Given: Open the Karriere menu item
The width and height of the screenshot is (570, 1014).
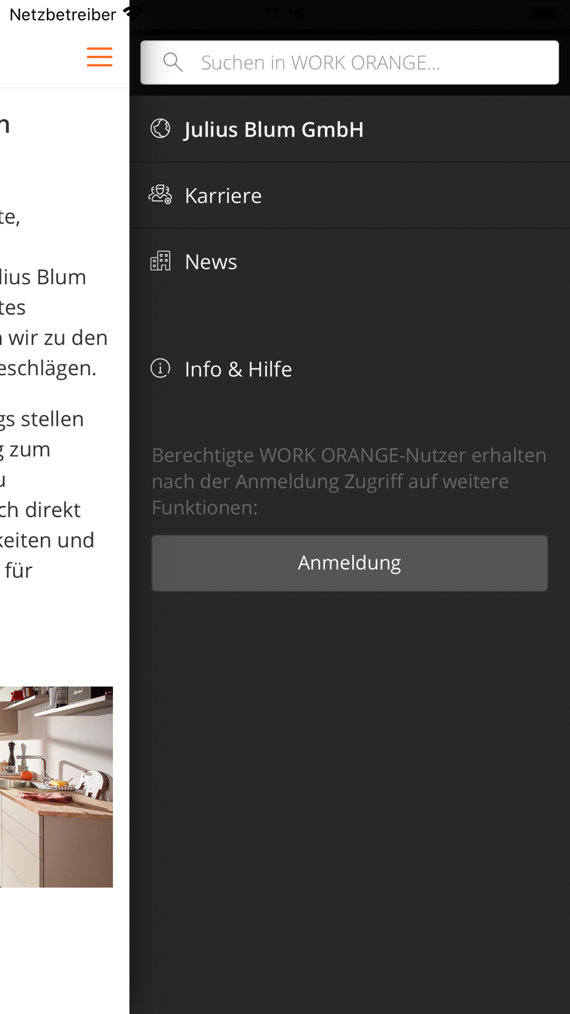Looking at the screenshot, I should [x=350, y=196].
